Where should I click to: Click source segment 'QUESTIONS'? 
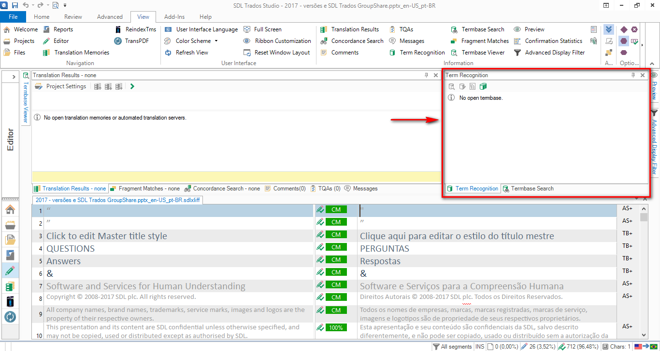pyautogui.click(x=71, y=249)
